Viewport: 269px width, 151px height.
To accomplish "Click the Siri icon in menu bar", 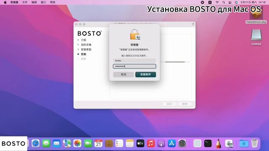I will click(x=236, y=2).
